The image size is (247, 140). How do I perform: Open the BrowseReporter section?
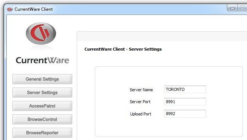pos(42,133)
